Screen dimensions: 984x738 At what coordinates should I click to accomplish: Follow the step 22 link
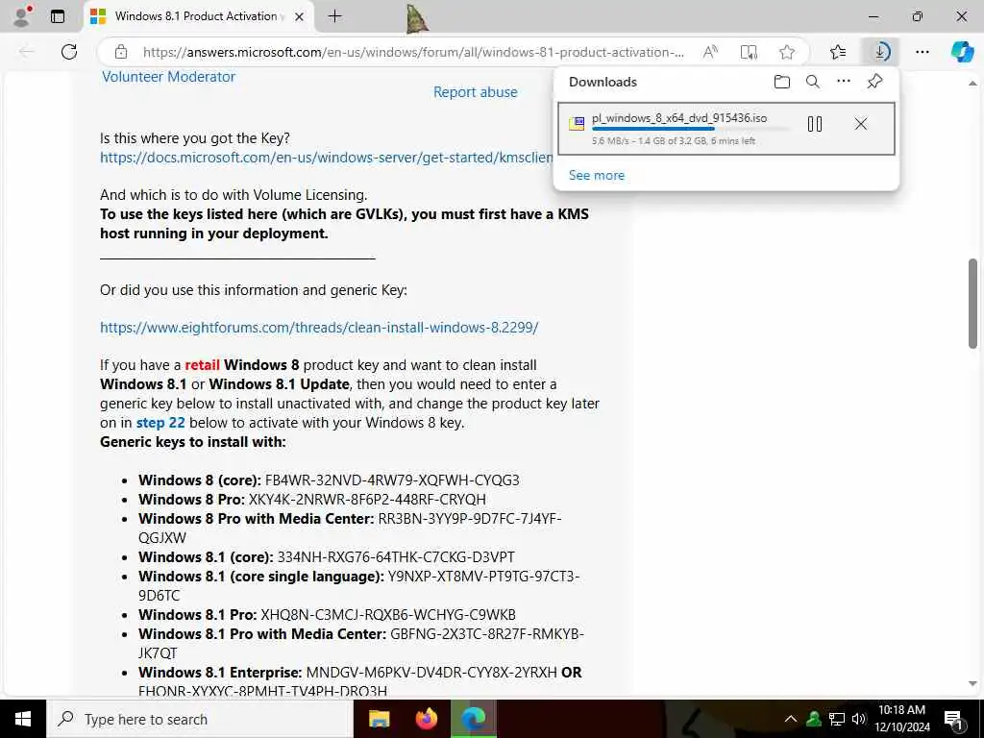tap(160, 423)
